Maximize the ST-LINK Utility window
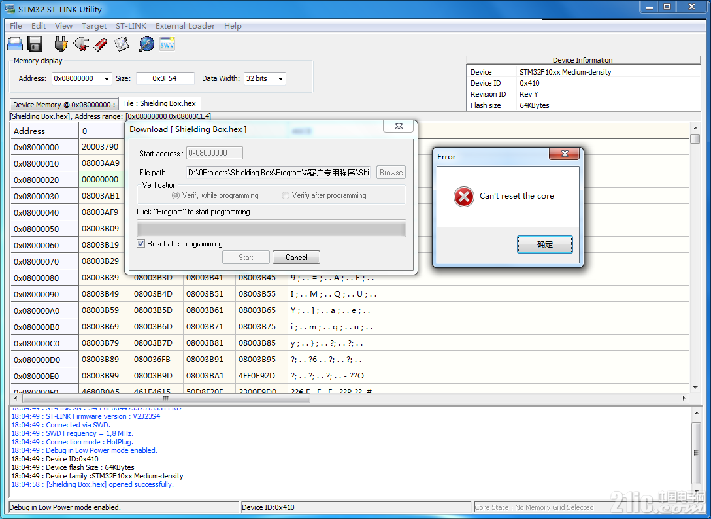This screenshot has width=711, height=519. pos(667,7)
